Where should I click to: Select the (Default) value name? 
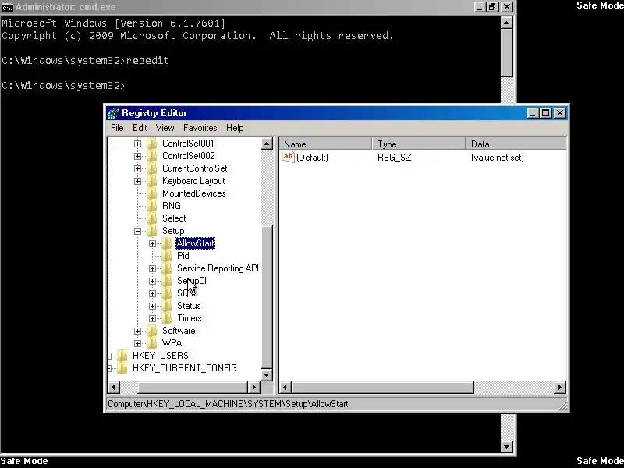tap(313, 158)
